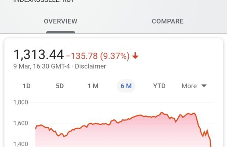This screenshot has width=227, height=147.
Task: Click the -135.78 (9.37%) change value
Action: 98,56
